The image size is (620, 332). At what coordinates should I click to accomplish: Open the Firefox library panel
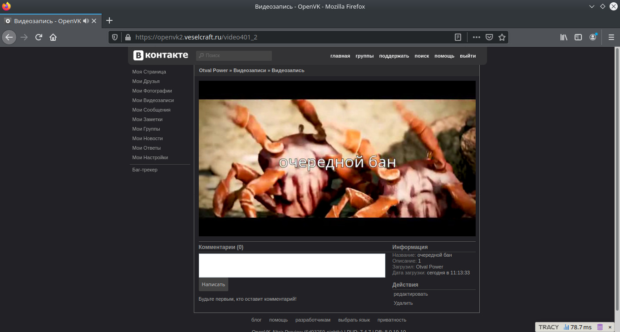564,37
